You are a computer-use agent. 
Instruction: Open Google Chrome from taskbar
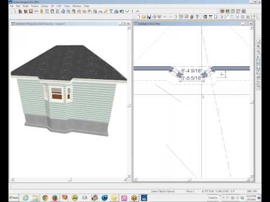[45, 198]
